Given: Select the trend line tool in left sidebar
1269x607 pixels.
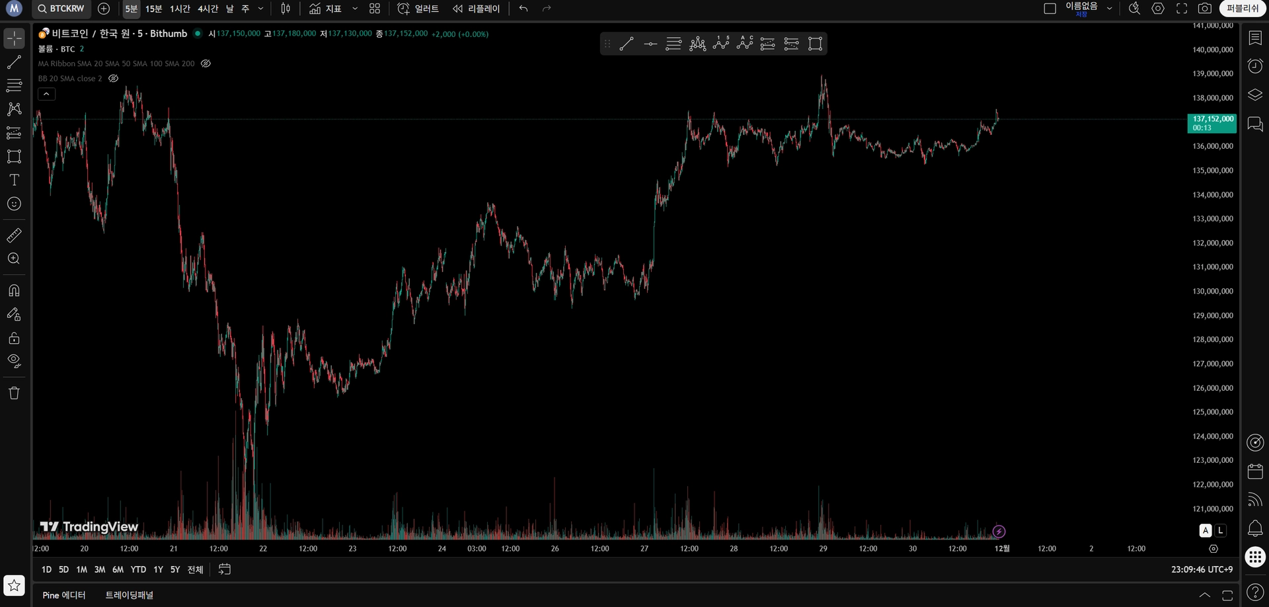Looking at the screenshot, I should coord(14,62).
